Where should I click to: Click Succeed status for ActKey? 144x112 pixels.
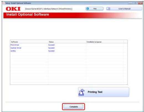(x=51, y=51)
